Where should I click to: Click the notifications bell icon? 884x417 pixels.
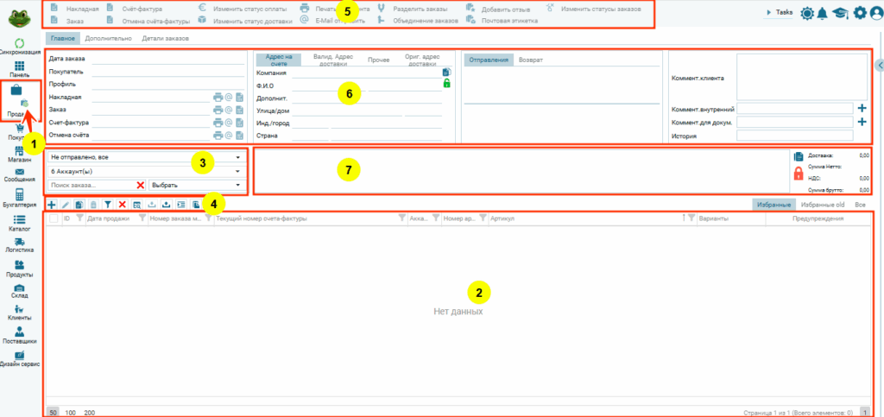821,13
